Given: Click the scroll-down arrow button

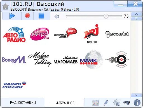Looking at the screenshot, I should click(136, 95).
